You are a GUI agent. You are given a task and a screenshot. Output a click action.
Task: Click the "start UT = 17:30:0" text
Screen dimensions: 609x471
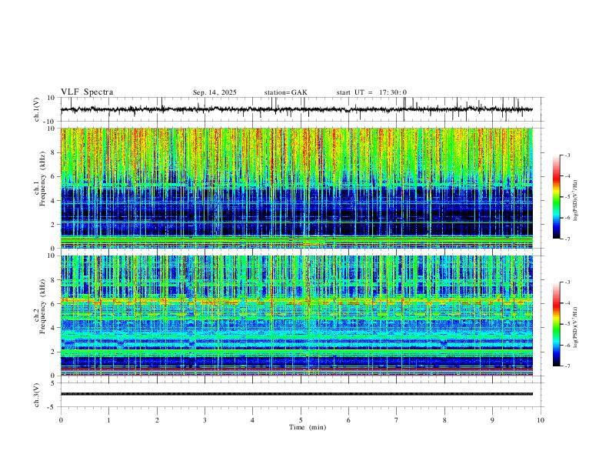371,92
